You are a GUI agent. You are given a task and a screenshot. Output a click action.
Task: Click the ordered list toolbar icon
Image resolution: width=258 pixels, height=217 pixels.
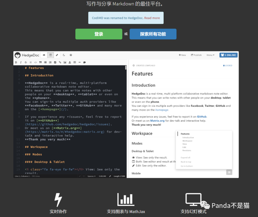(x=50, y=62)
